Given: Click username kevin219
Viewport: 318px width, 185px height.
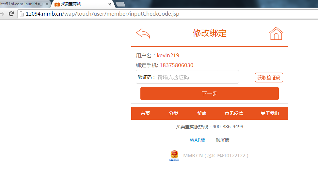Looking at the screenshot, I should click(x=168, y=55).
